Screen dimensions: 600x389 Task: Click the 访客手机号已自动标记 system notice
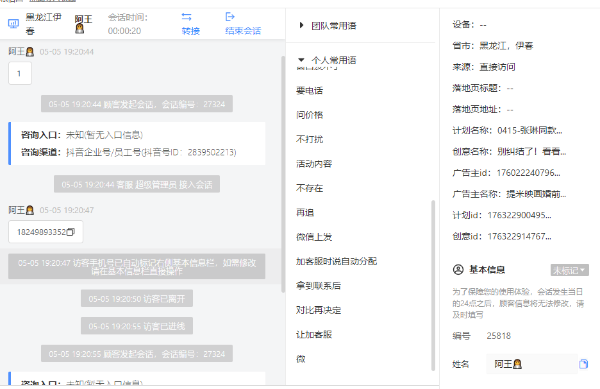pos(137,266)
